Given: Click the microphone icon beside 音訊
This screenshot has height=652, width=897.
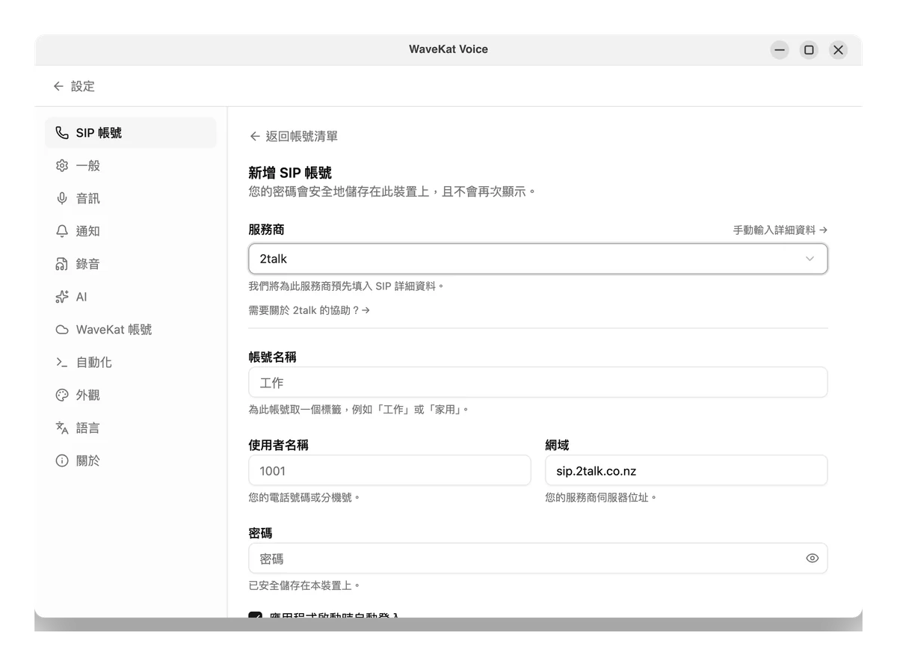Looking at the screenshot, I should 62,198.
